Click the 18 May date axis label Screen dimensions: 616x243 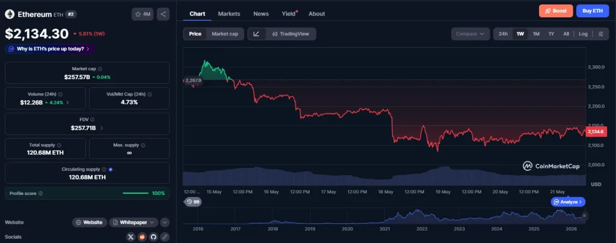pyautogui.click(x=386, y=191)
